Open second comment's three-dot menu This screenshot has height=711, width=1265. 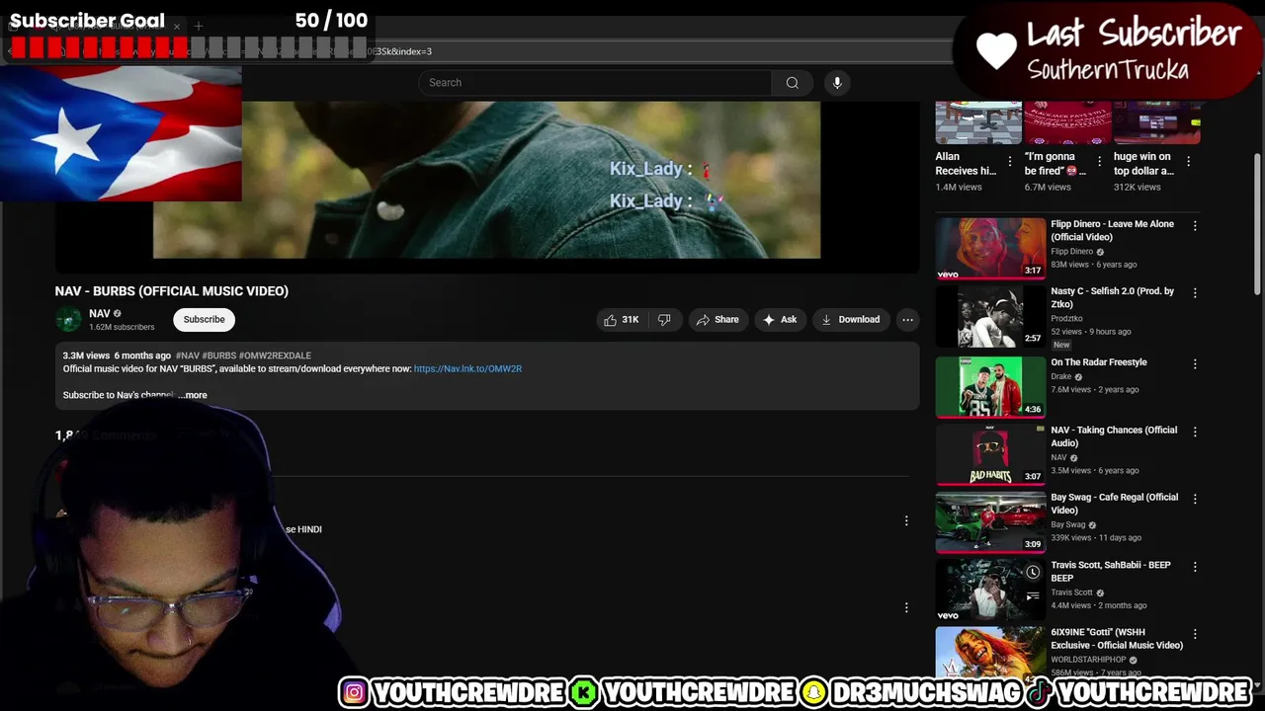[x=906, y=607]
